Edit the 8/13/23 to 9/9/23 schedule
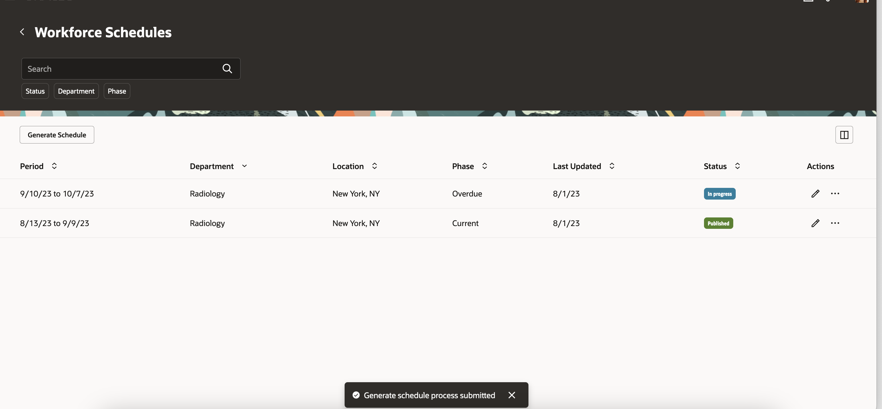Screen dimensions: 882x409 [x=815, y=223]
